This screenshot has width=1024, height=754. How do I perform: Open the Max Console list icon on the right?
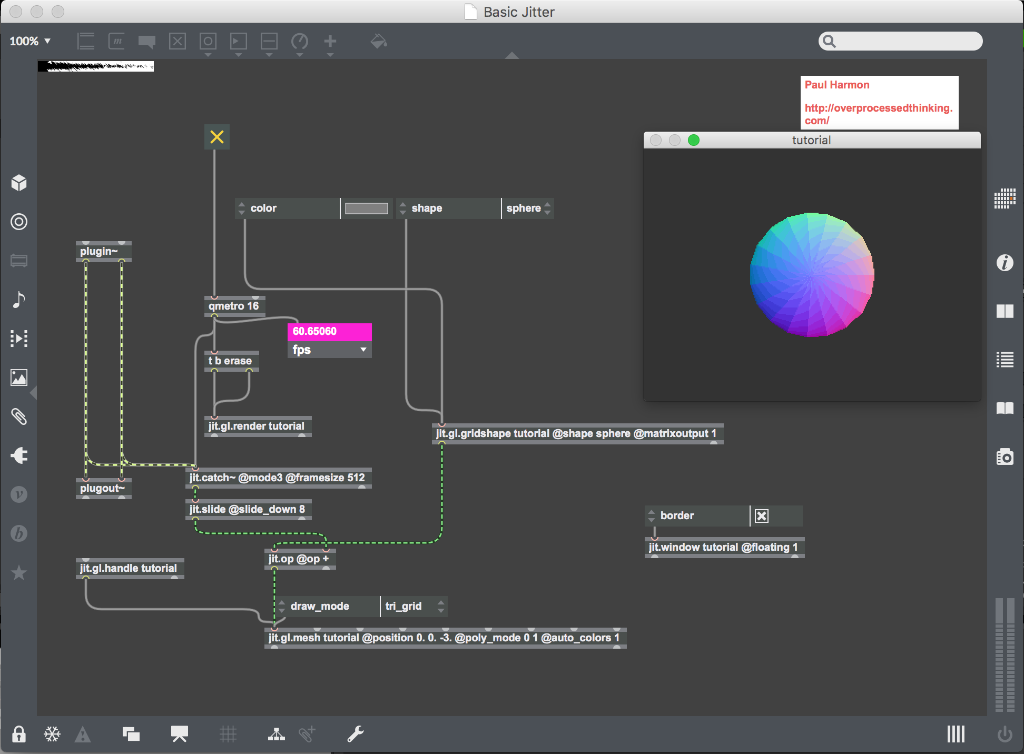click(1005, 360)
